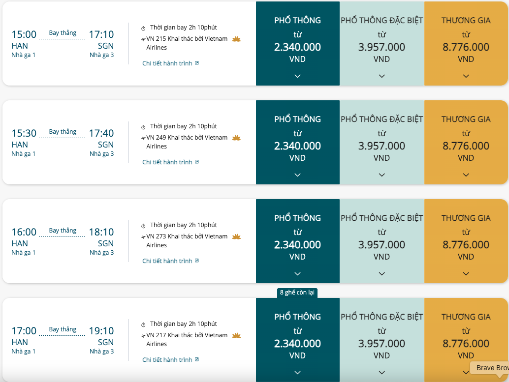Click the clock icon on the 15:00 flight

tap(143, 28)
